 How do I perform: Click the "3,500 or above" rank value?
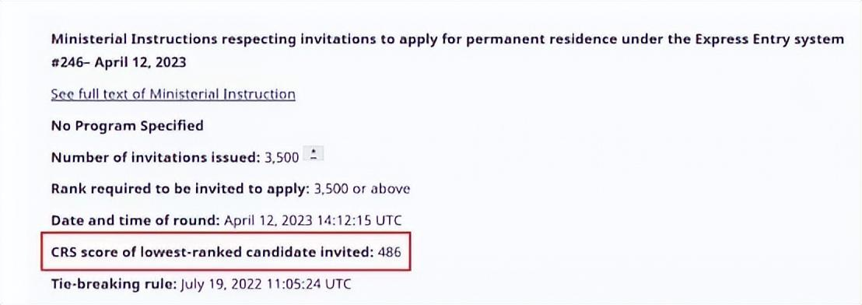362,190
